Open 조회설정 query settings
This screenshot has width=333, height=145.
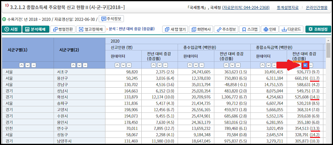coord(318,29)
